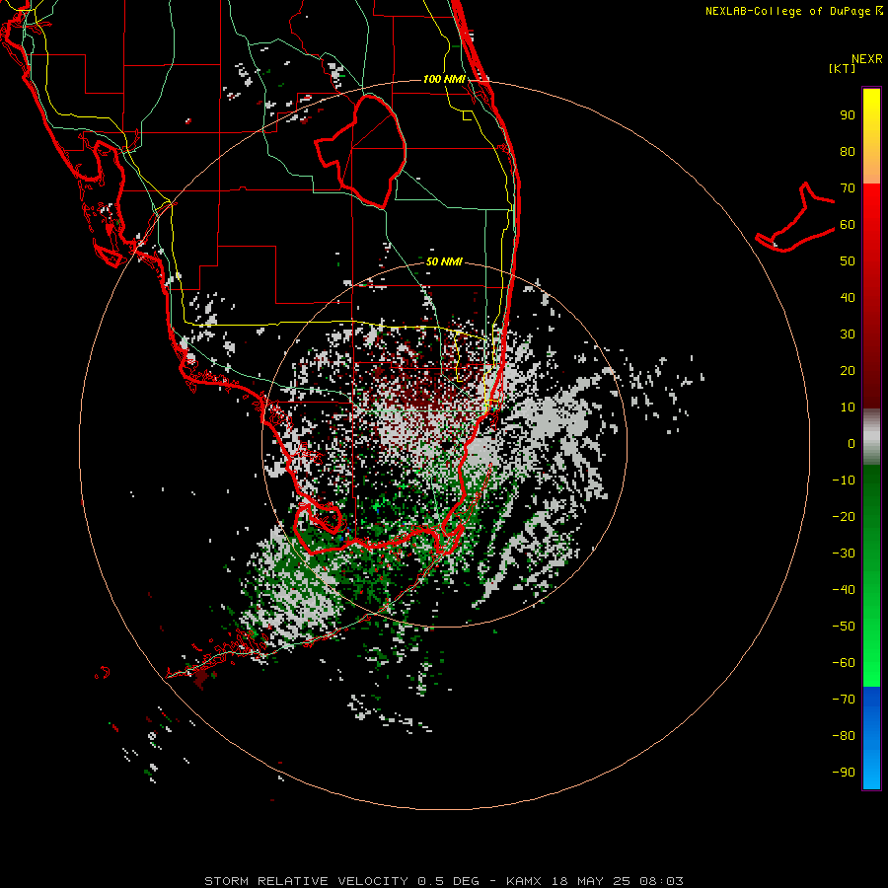This screenshot has height=888, width=888.
Task: Click the -20 value on velocity scale
Action: tap(844, 517)
